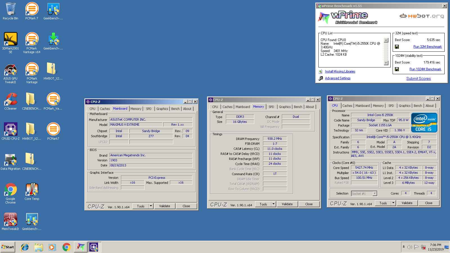Open Advanced Settings in wPrime

pos(338,78)
